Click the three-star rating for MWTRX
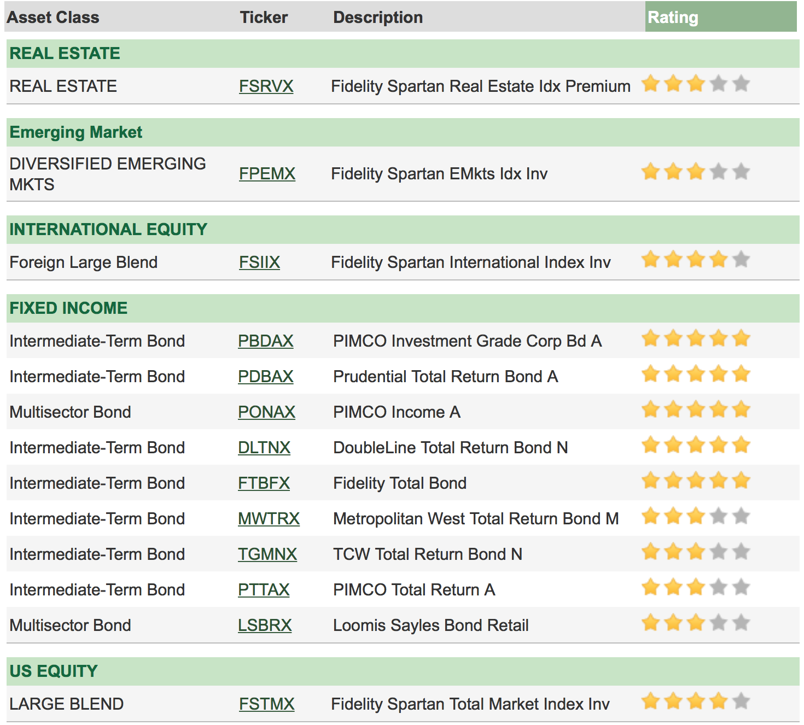This screenshot has width=804, height=725. [x=696, y=516]
